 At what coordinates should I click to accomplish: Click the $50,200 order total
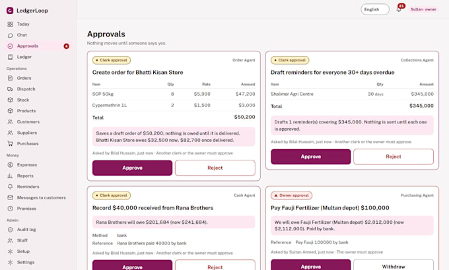click(x=244, y=117)
